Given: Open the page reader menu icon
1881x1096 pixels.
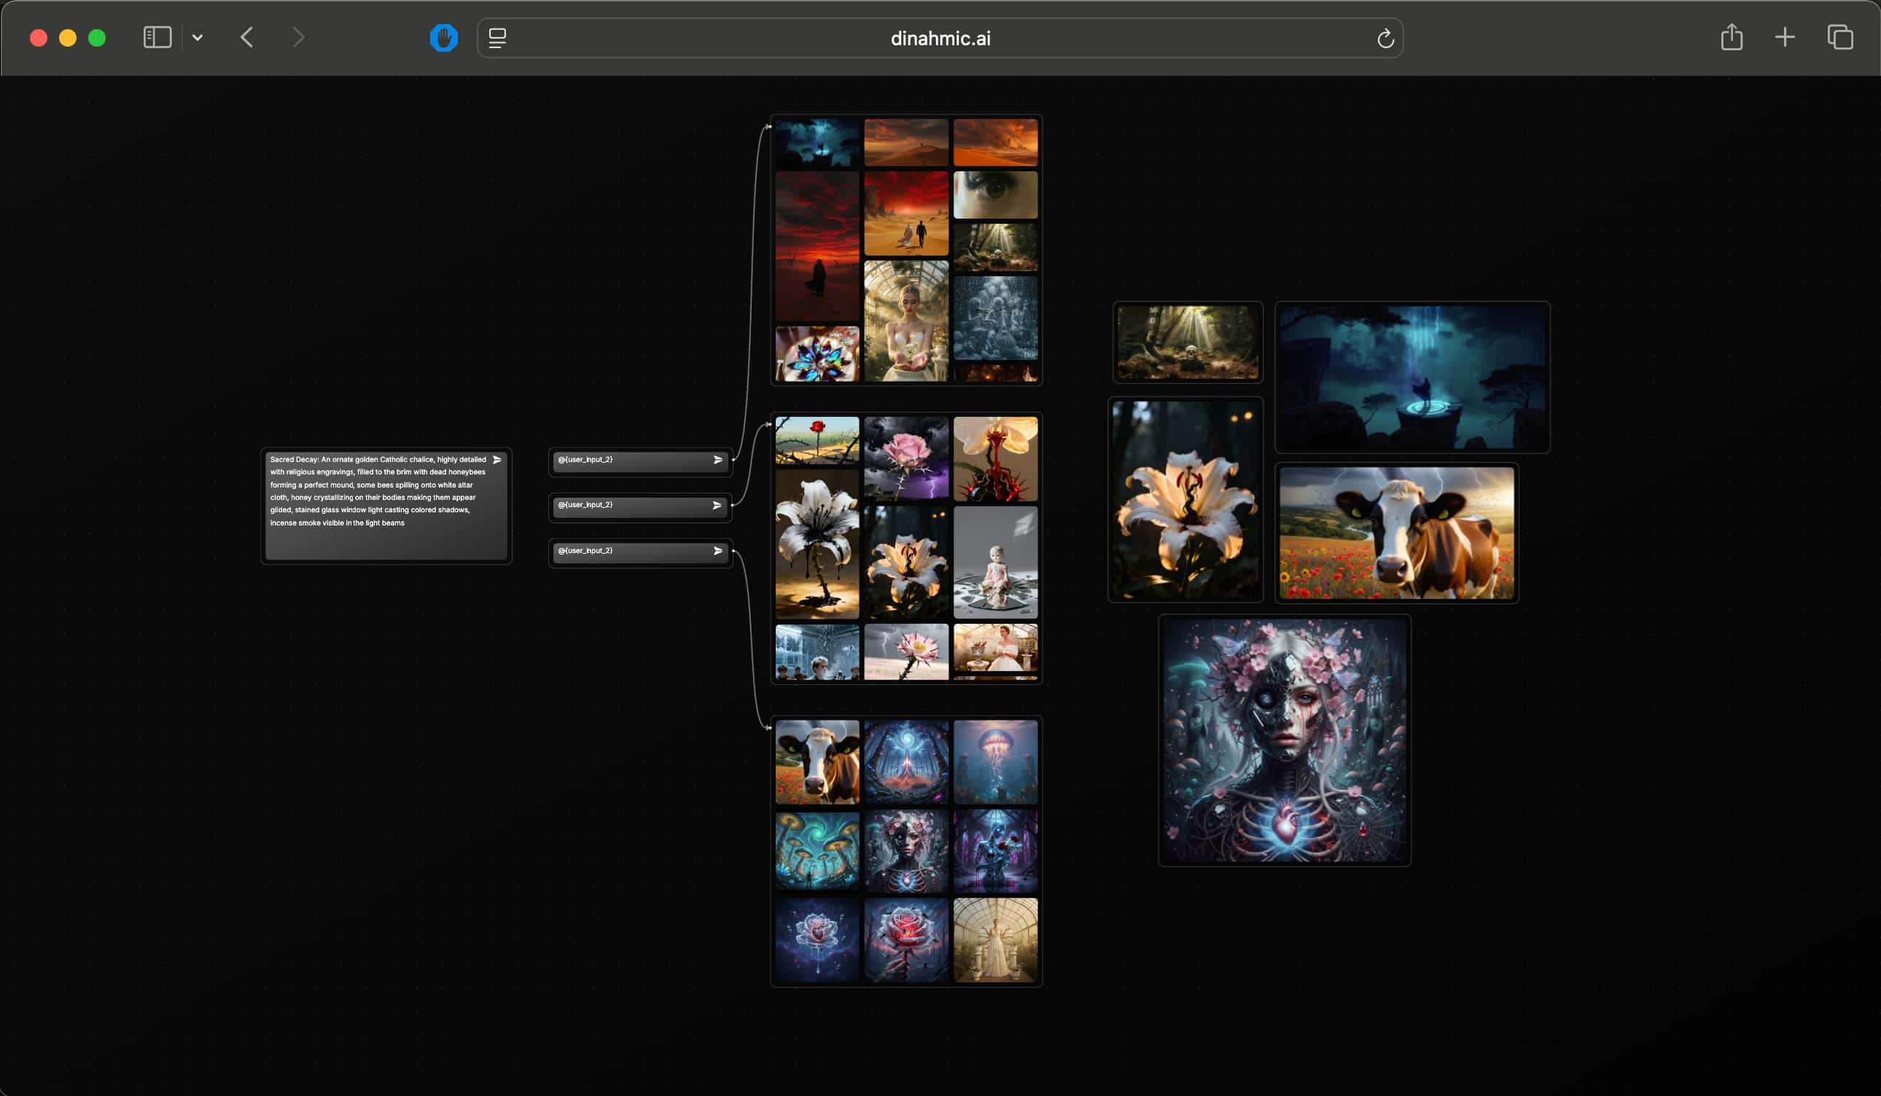Looking at the screenshot, I should coord(497,37).
